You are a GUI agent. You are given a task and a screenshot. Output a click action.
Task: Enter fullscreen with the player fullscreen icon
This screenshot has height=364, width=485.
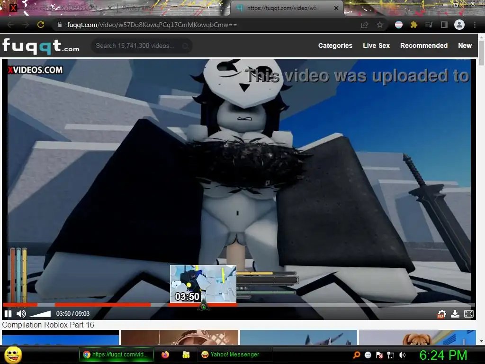[469, 314]
